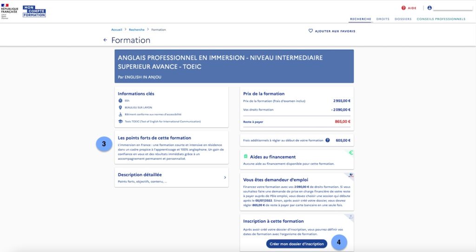Click the 'Informations clés' heading

pyautogui.click(x=136, y=94)
